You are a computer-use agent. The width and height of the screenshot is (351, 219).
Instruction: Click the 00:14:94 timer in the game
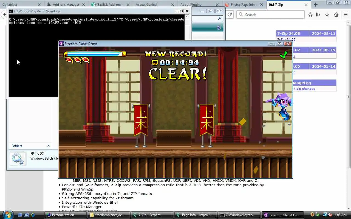click(175, 62)
